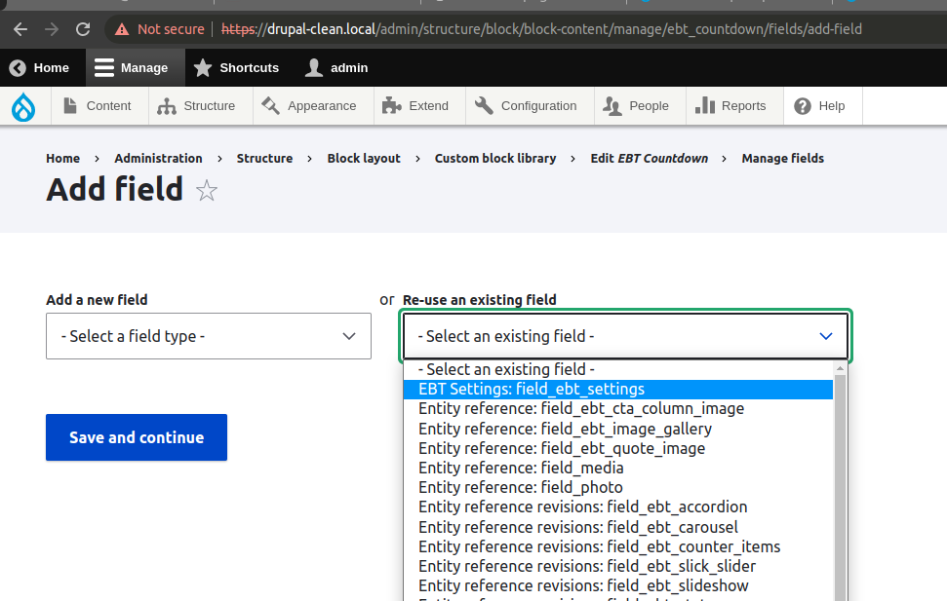This screenshot has height=601, width=947.
Task: Click the Extend puzzle piece icon
Action: (392, 105)
